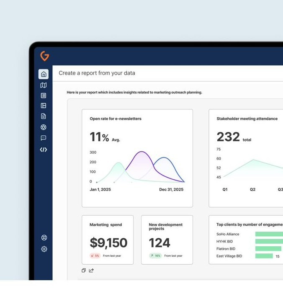This screenshot has height=289, width=283.
Task: Click the share report icon
Action: (91, 271)
